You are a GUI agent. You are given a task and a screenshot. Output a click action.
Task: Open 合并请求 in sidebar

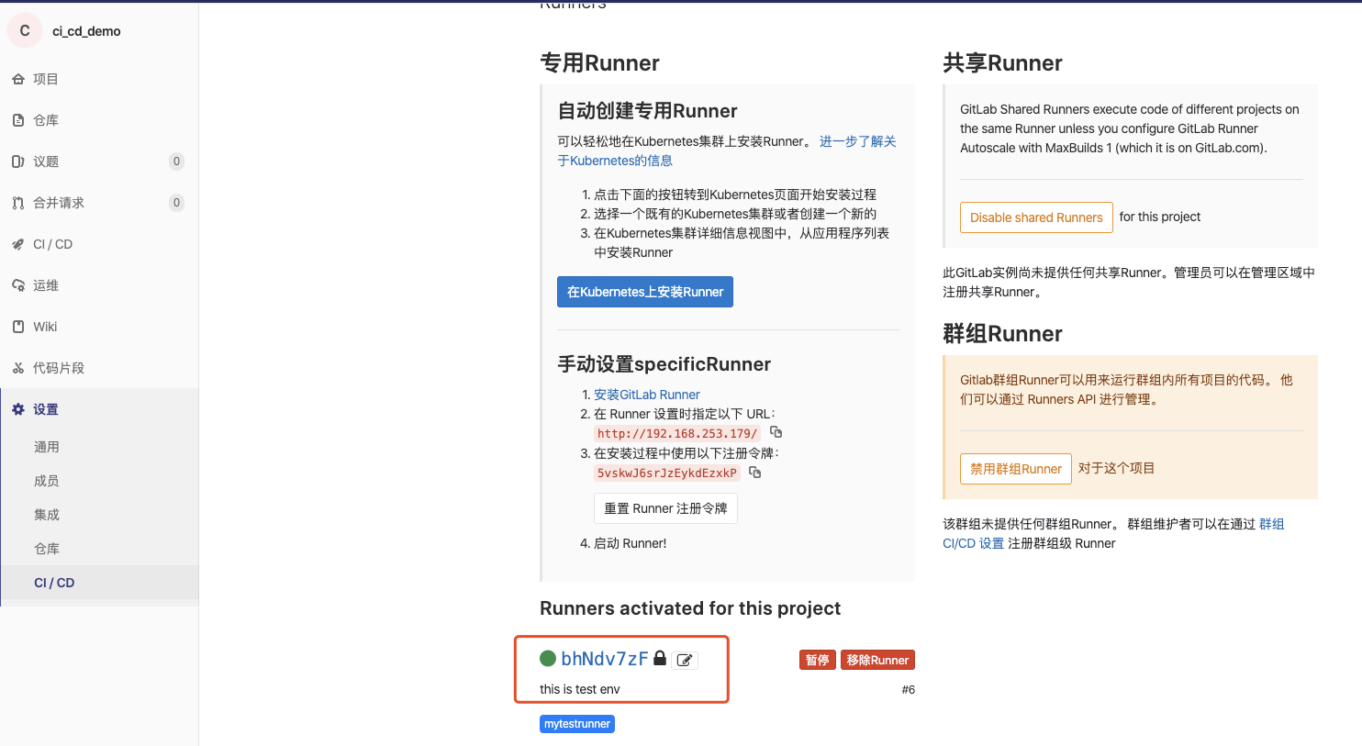pyautogui.click(x=59, y=203)
